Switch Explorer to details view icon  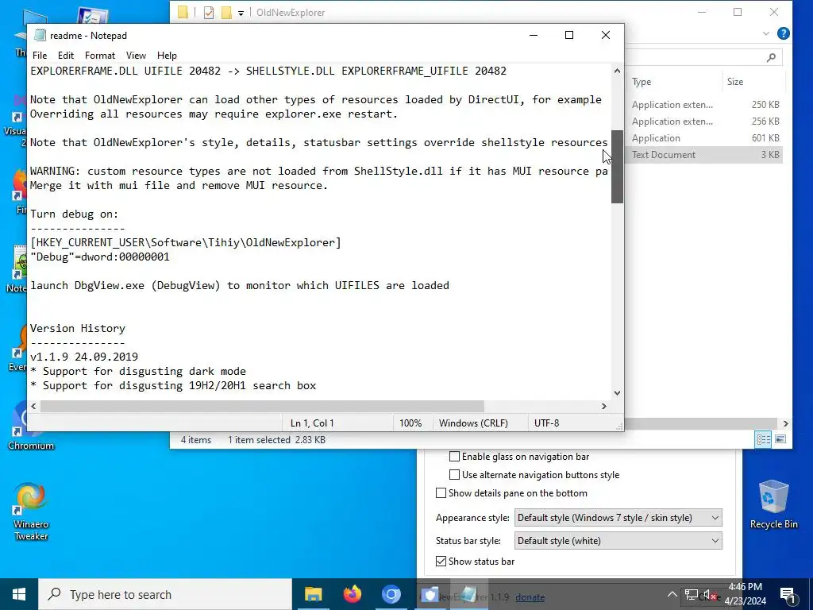763,440
